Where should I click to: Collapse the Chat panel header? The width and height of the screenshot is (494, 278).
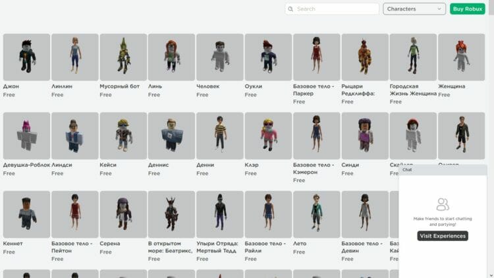(443, 169)
